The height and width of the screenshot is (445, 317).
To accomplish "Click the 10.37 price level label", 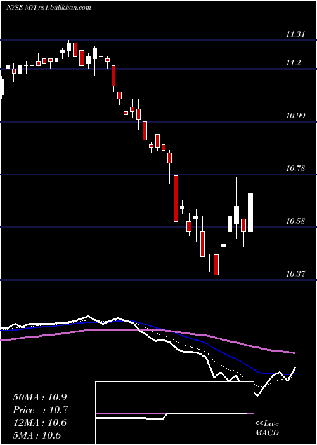I will point(294,274).
